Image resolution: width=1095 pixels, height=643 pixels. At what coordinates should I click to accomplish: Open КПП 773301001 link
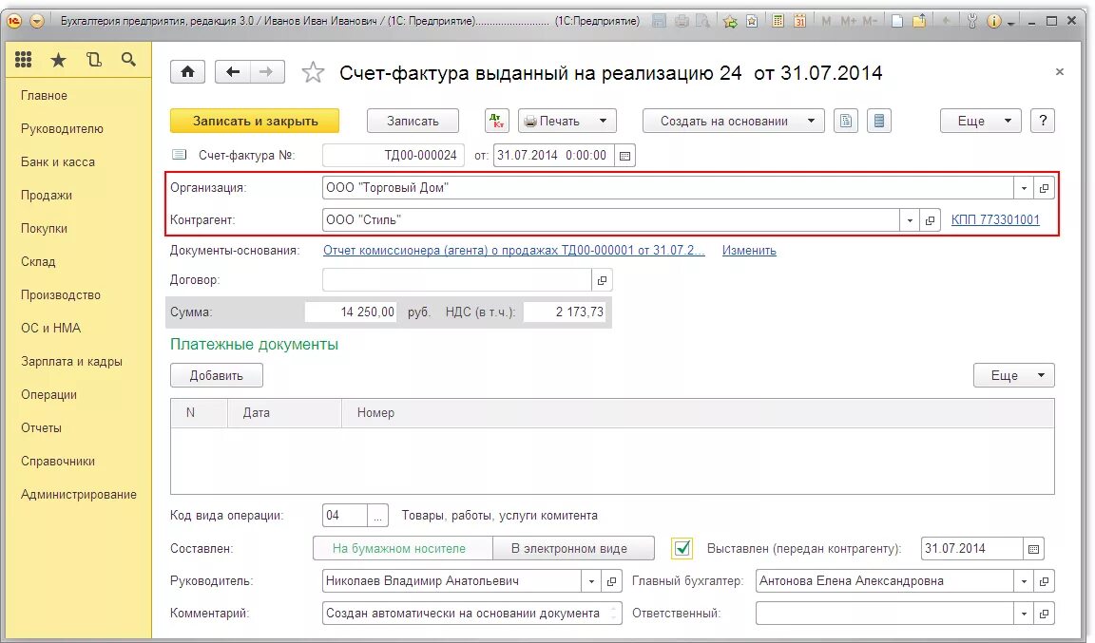[995, 220]
